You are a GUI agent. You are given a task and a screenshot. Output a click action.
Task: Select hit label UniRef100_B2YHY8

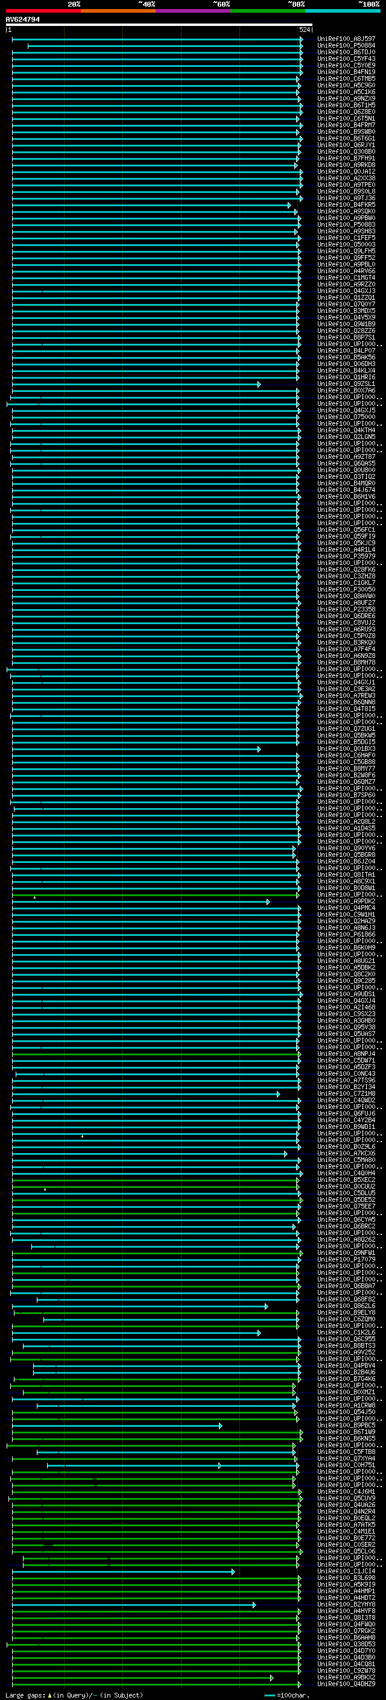pyautogui.click(x=346, y=1604)
